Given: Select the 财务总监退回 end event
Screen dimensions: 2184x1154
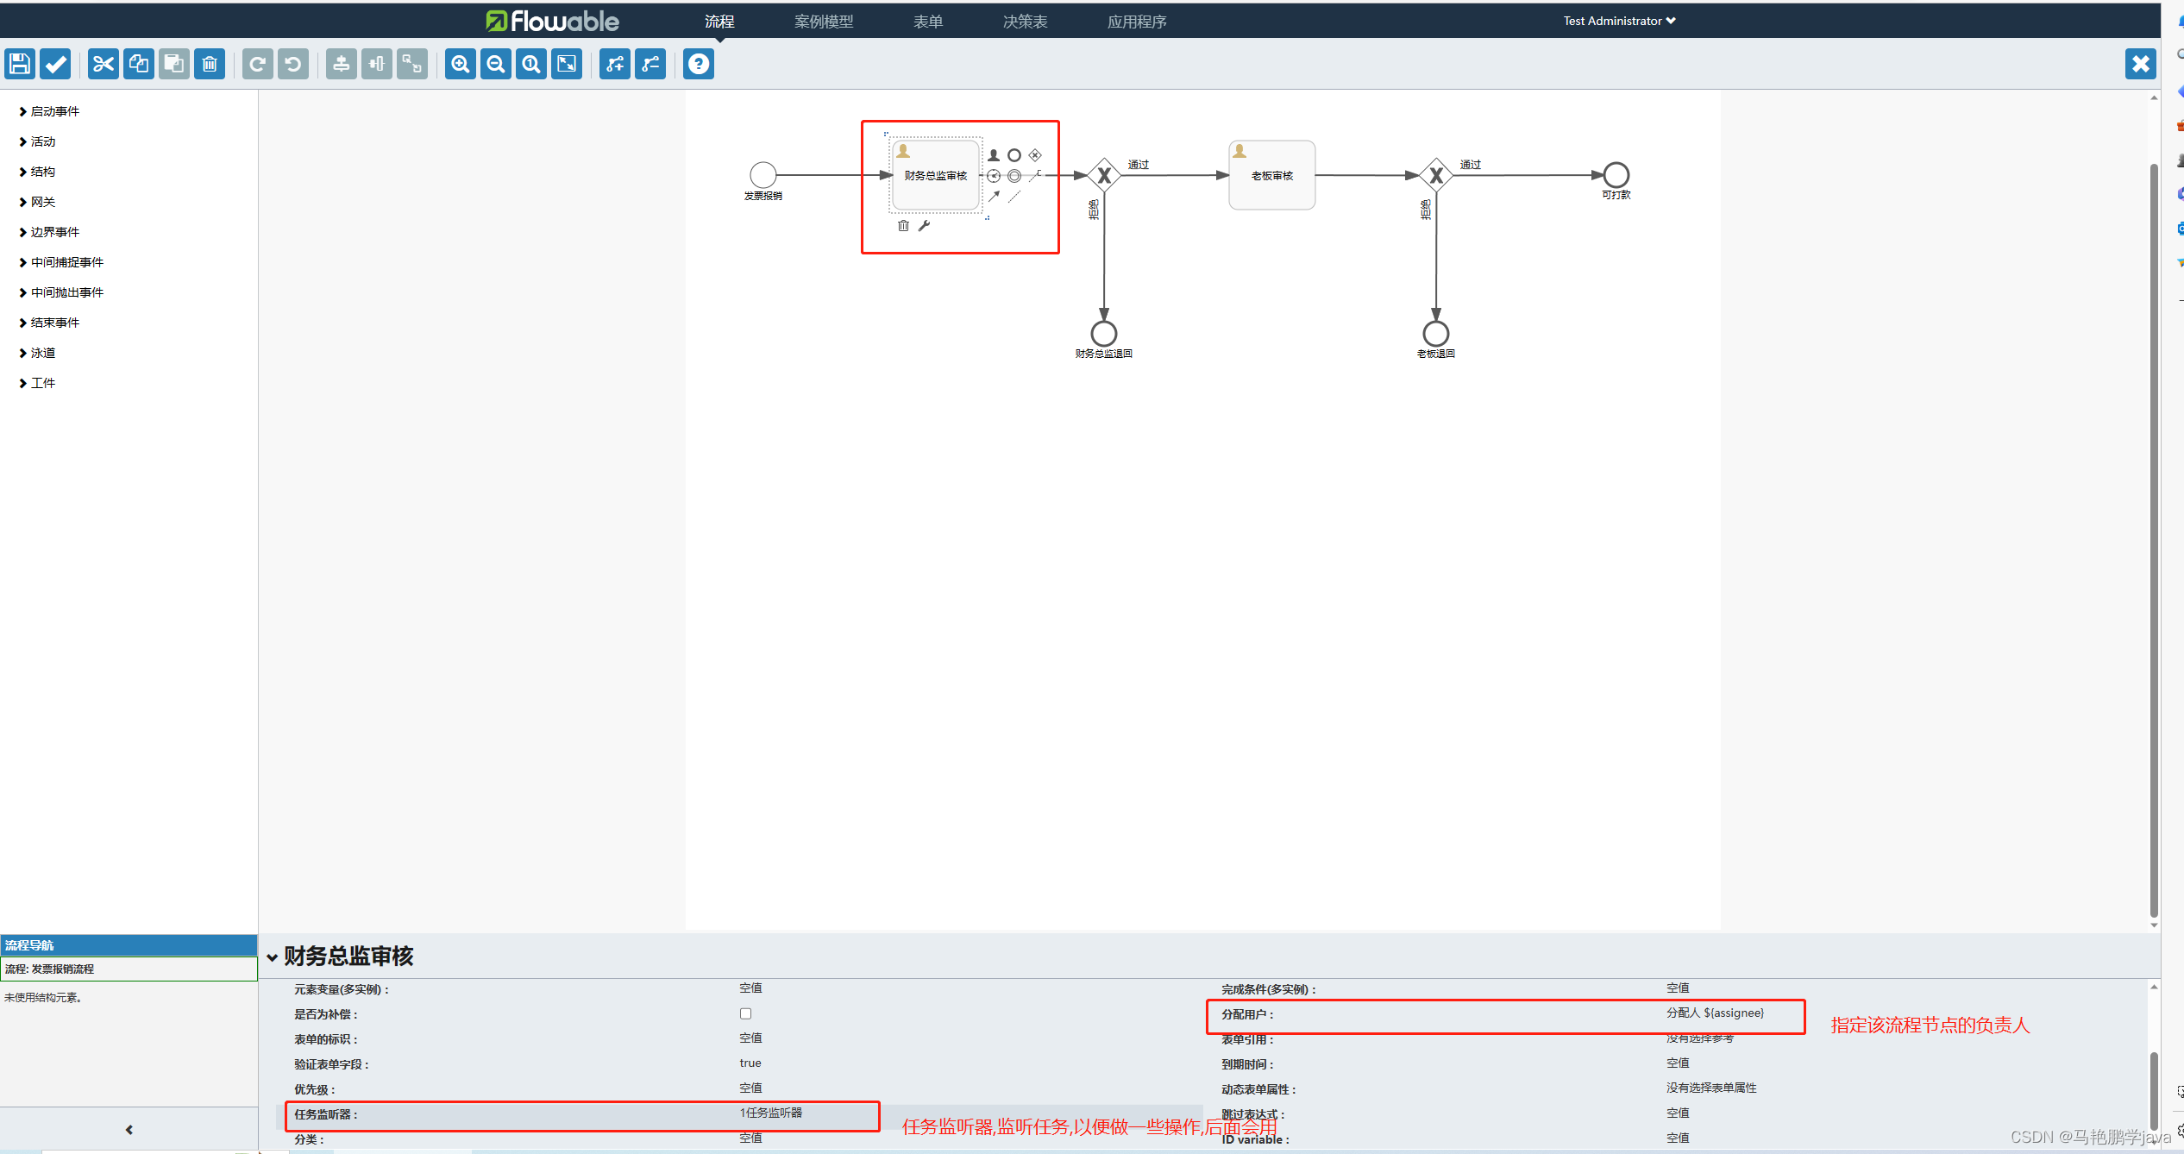Looking at the screenshot, I should [x=1104, y=333].
